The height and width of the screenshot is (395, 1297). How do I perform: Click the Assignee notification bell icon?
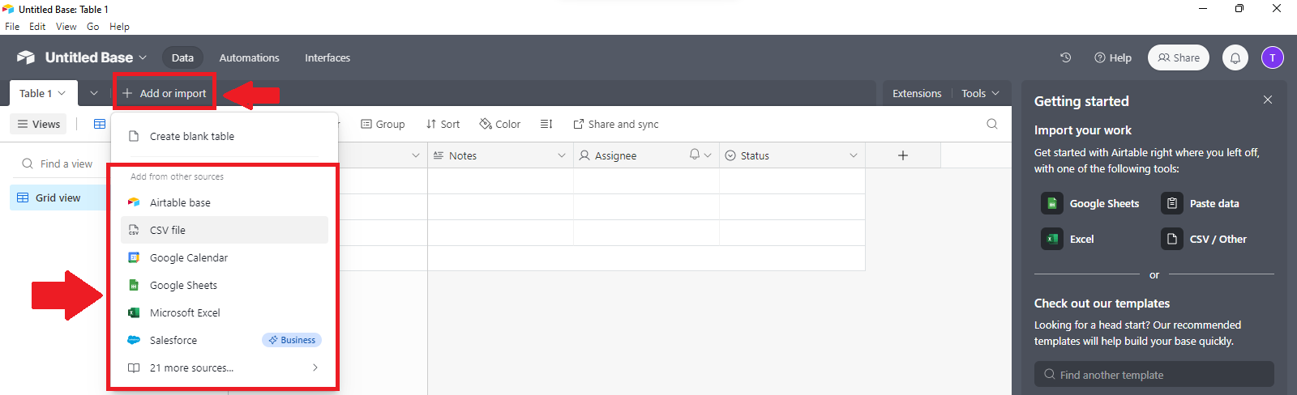(x=695, y=155)
